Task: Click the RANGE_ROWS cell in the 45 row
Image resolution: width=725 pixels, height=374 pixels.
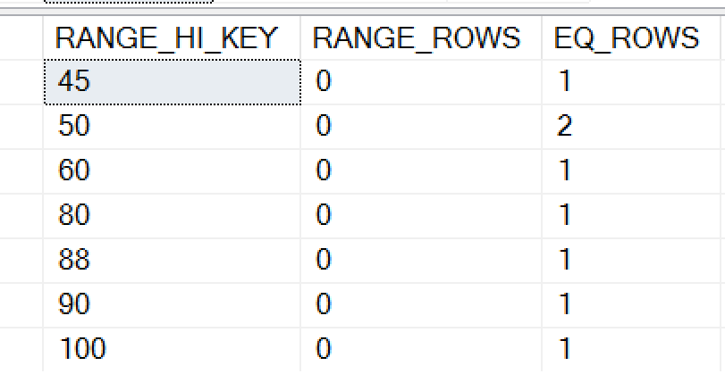Action: [x=420, y=82]
